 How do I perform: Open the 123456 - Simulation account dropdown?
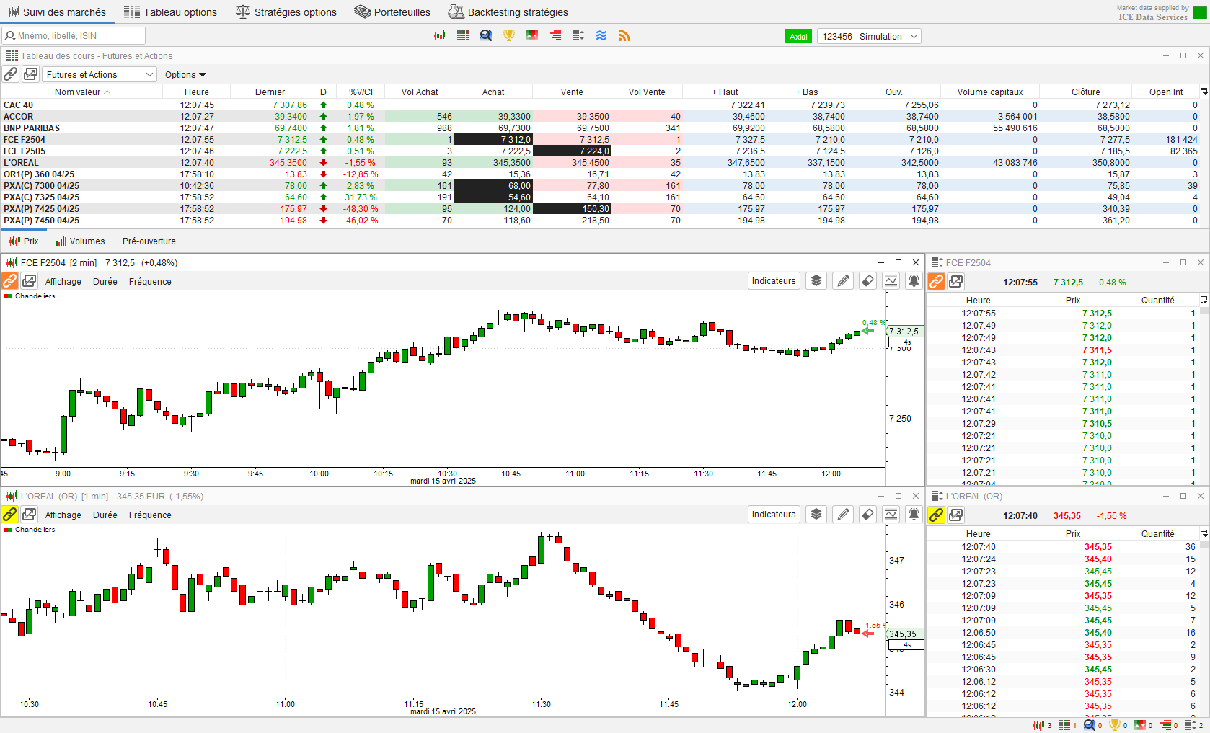tap(869, 36)
